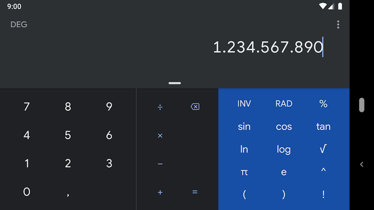Viewport: 374px width, 210px height.
Task: Tap digit 5
Action: [68, 135]
